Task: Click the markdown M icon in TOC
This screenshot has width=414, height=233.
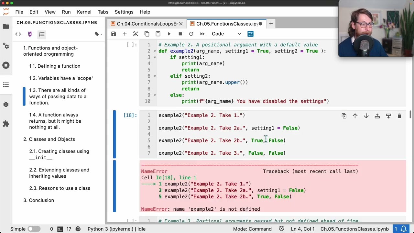Action: tap(30, 34)
